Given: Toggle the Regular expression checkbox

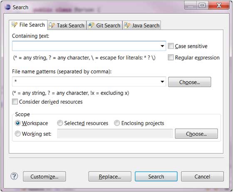Looking at the screenshot, I should click(x=171, y=57).
